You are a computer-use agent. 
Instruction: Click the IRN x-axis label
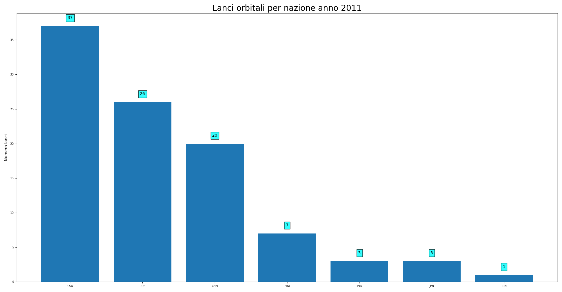pyautogui.click(x=504, y=286)
